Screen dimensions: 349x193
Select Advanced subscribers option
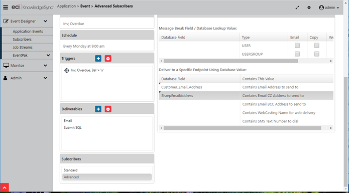pos(107,177)
